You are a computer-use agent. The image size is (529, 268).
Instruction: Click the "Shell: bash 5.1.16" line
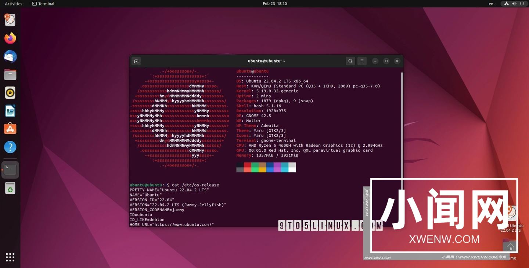[x=259, y=106]
